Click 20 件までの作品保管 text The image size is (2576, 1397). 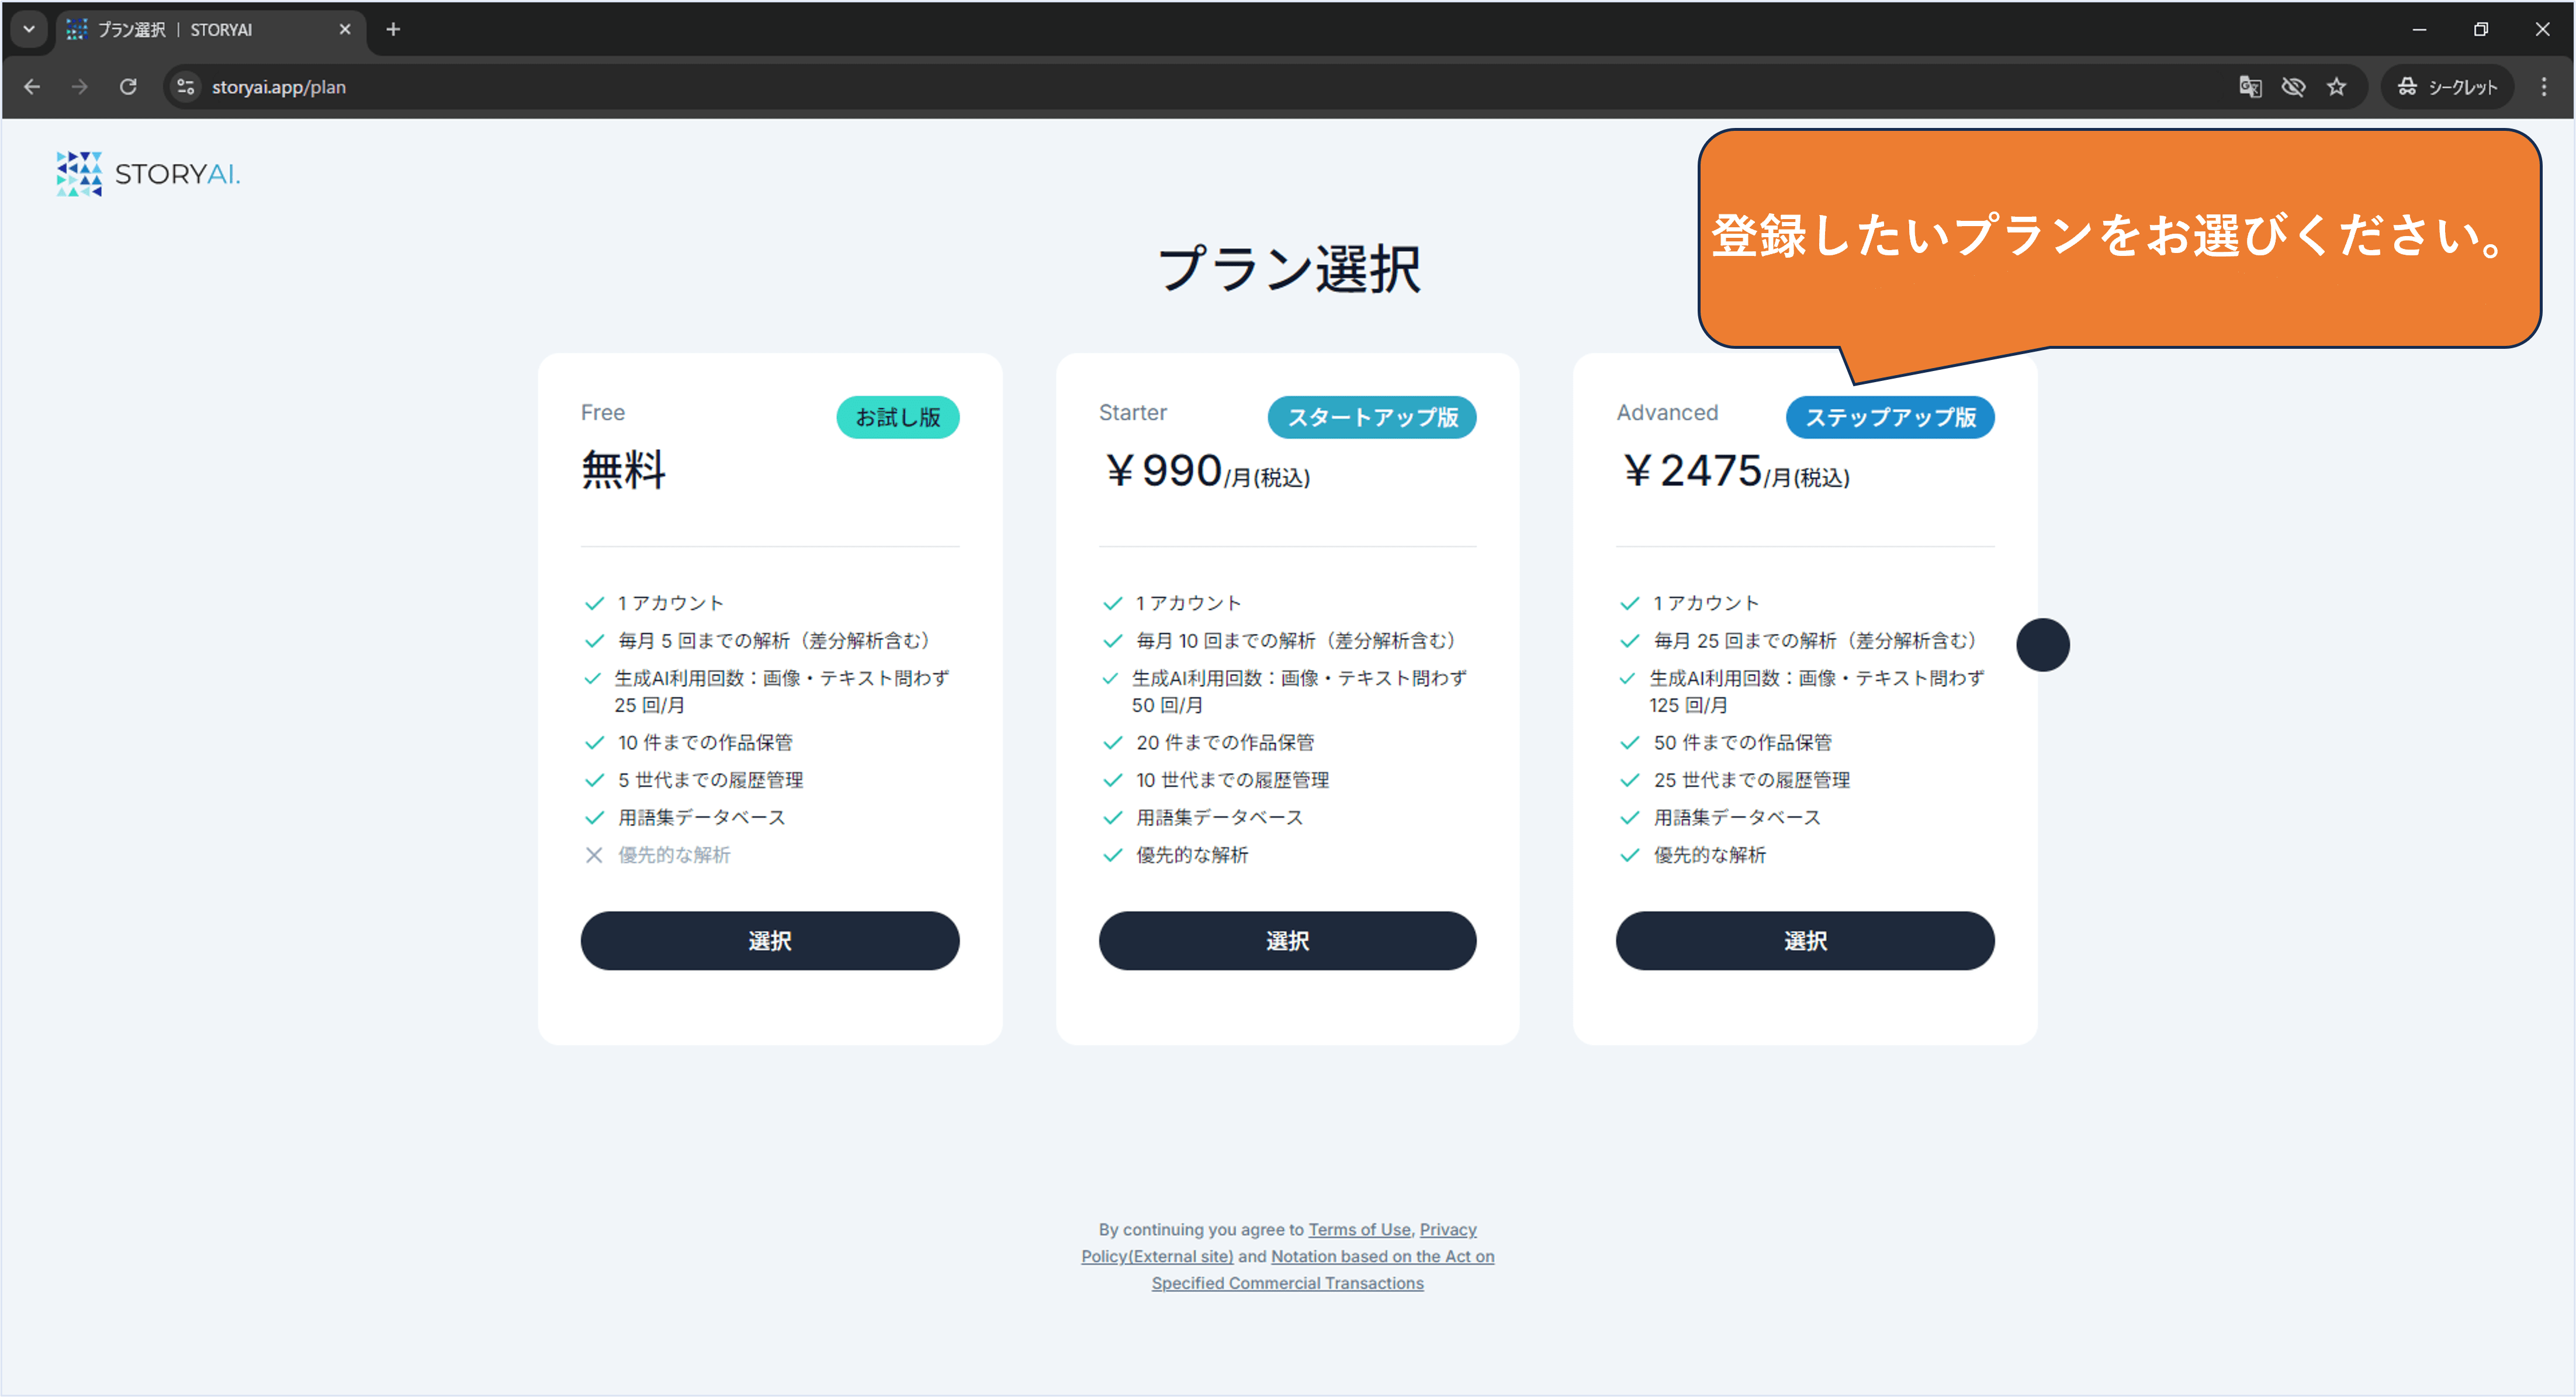point(1225,742)
